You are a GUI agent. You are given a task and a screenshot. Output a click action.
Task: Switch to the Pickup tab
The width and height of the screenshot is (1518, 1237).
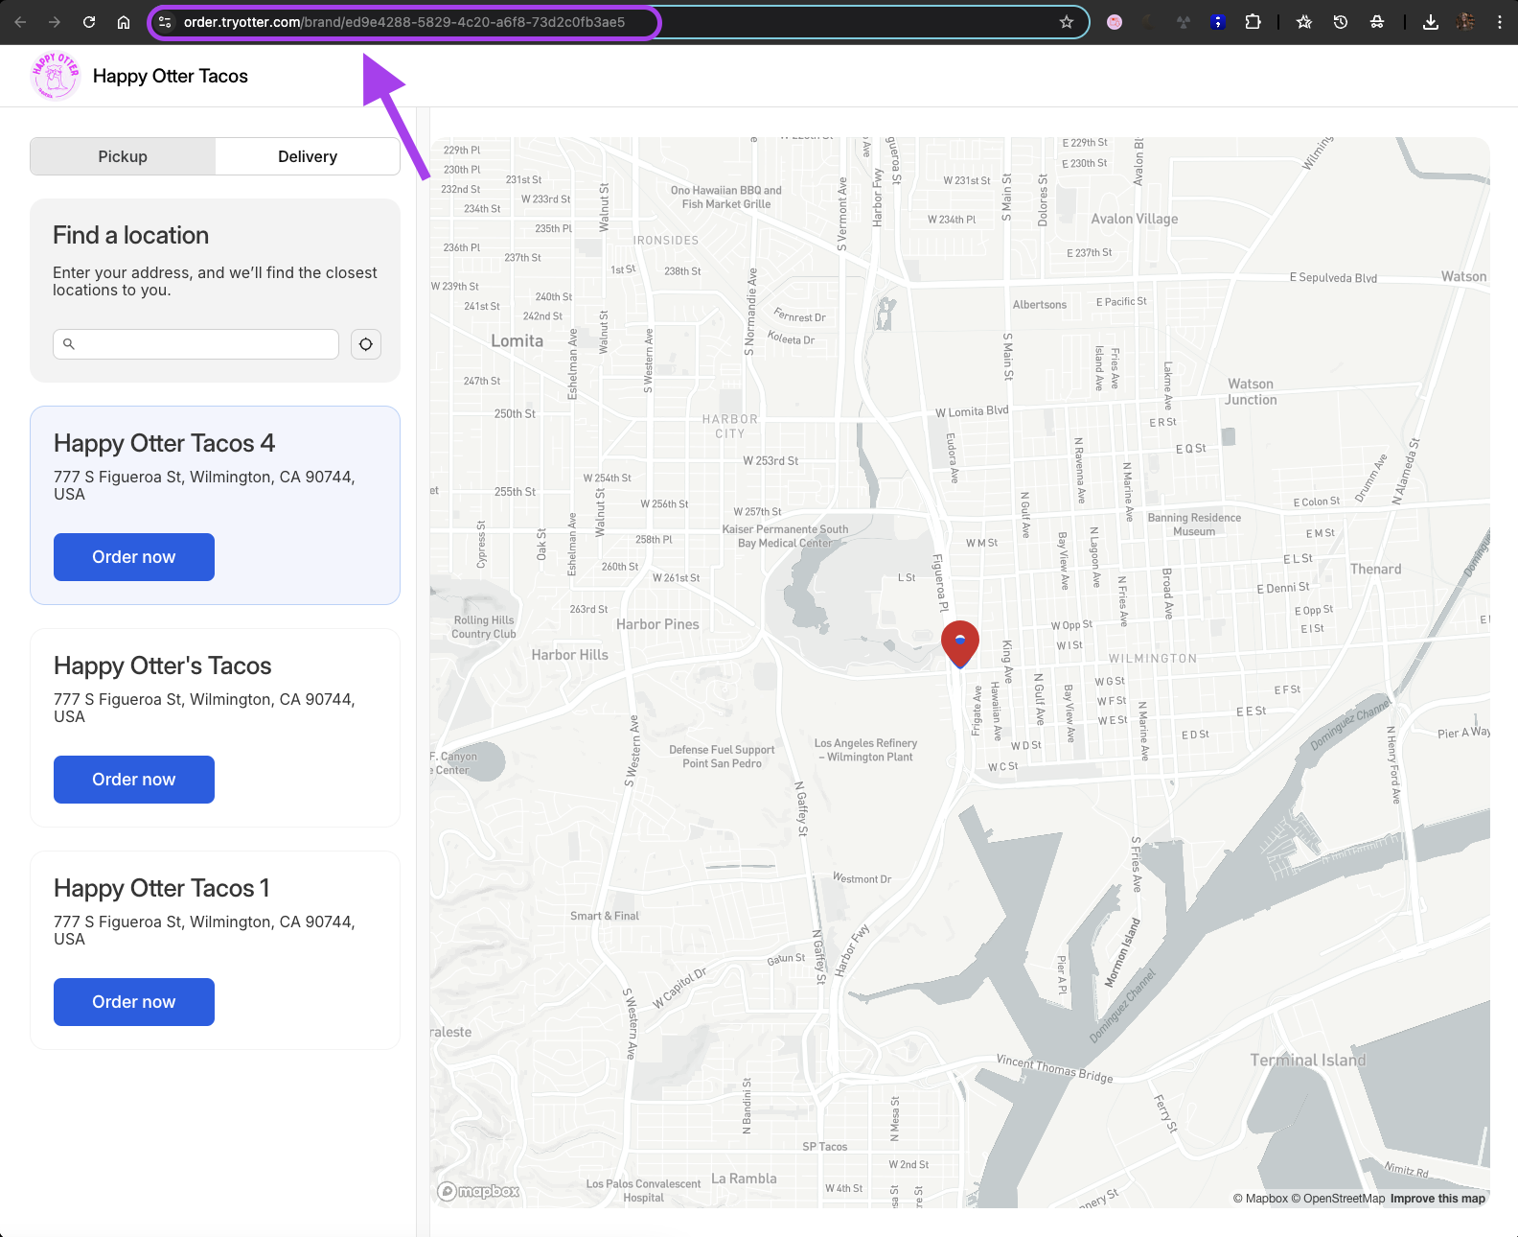coord(123,156)
